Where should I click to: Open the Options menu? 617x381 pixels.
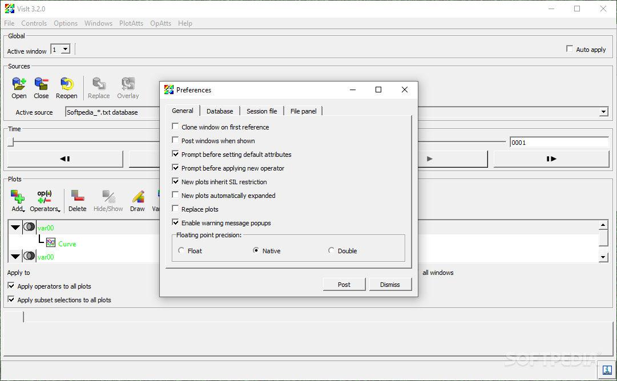[66, 23]
